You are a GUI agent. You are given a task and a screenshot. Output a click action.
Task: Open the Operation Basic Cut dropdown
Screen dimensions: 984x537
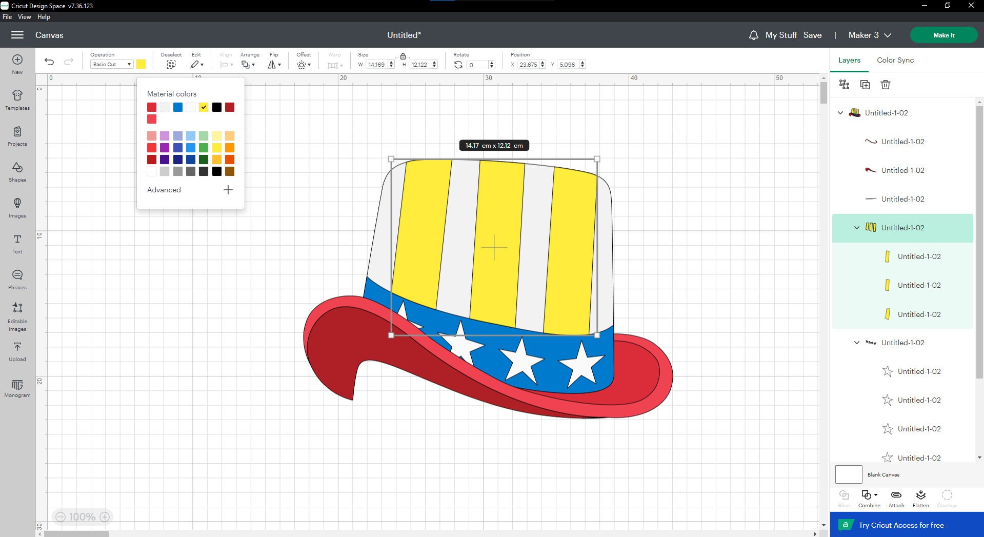tap(112, 64)
